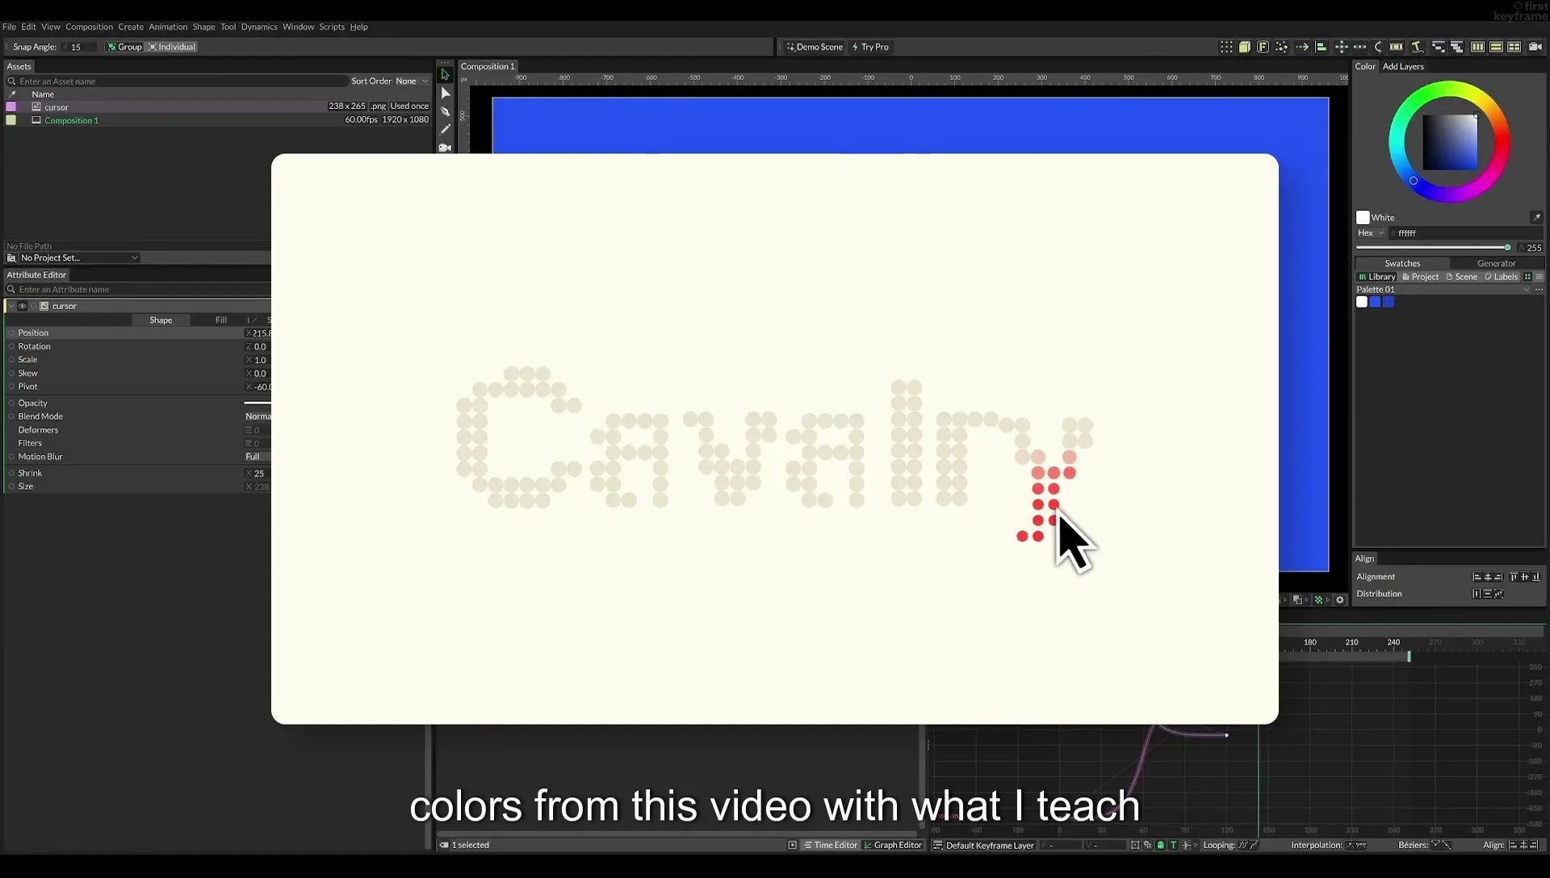
Task: Click the Demo Scene button
Action: (815, 47)
